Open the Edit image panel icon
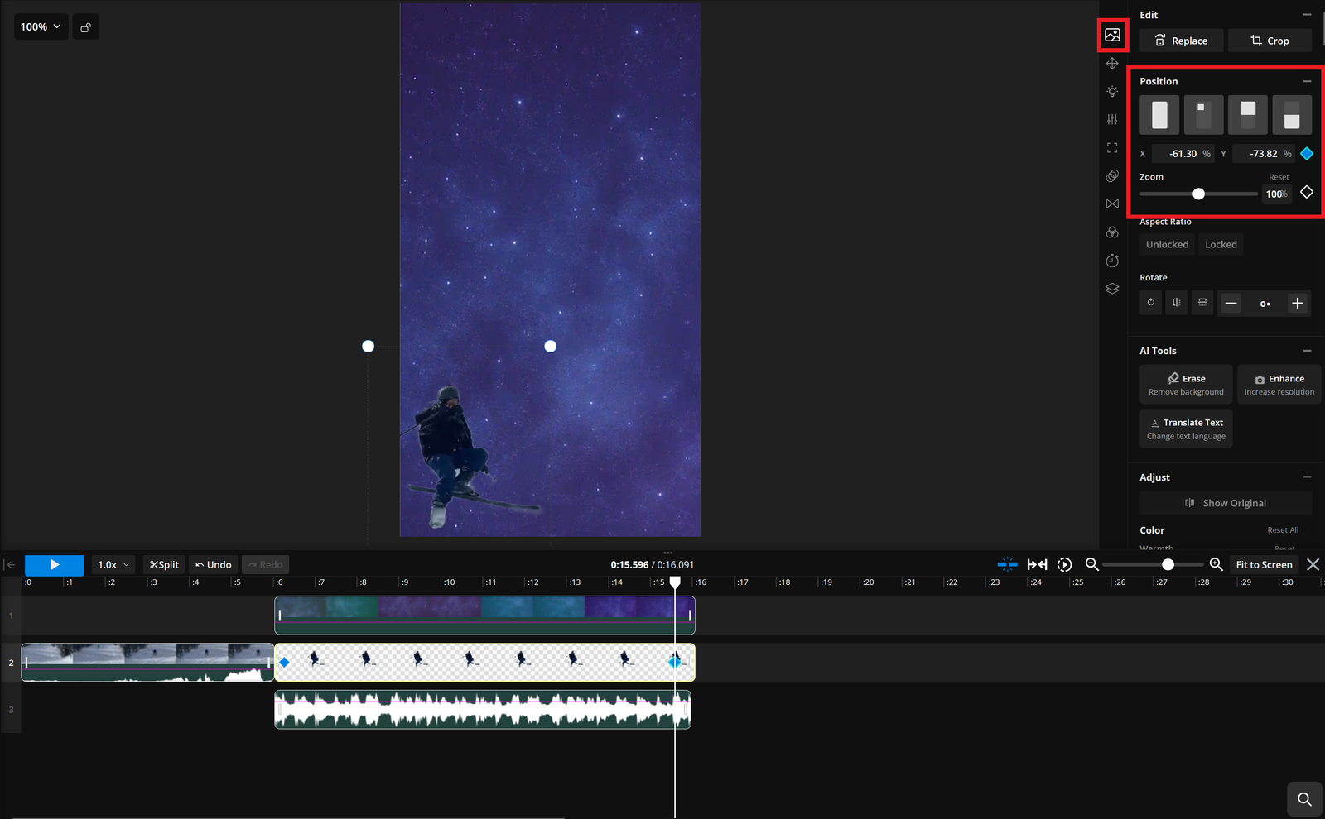Screen dimensions: 1325x819 tap(1113, 35)
